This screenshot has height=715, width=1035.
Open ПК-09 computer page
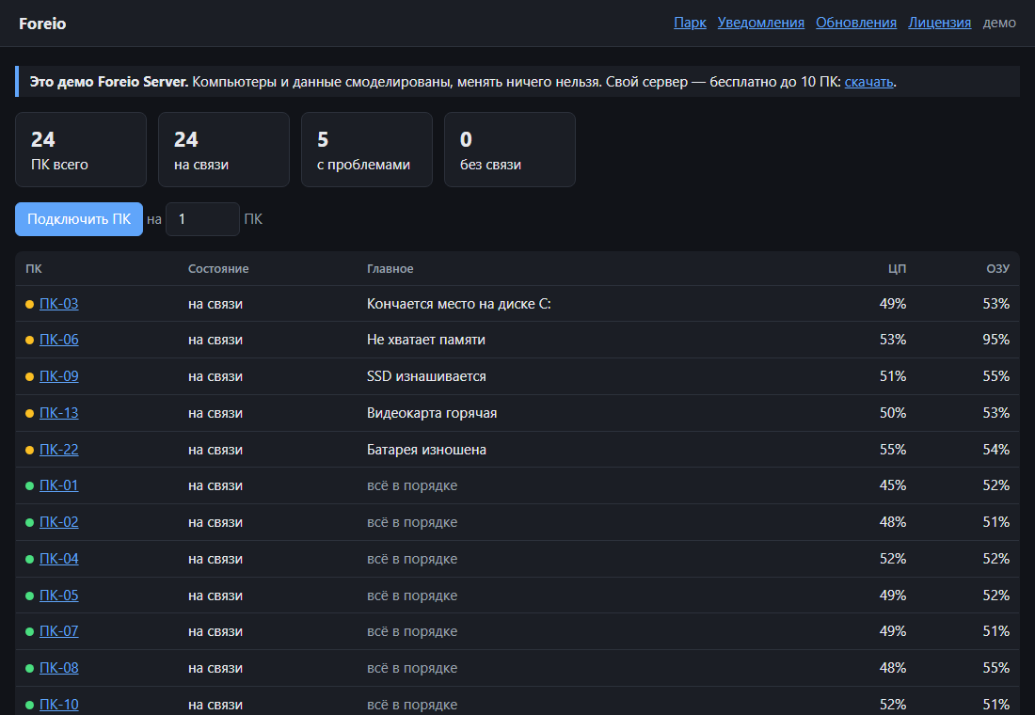click(58, 376)
